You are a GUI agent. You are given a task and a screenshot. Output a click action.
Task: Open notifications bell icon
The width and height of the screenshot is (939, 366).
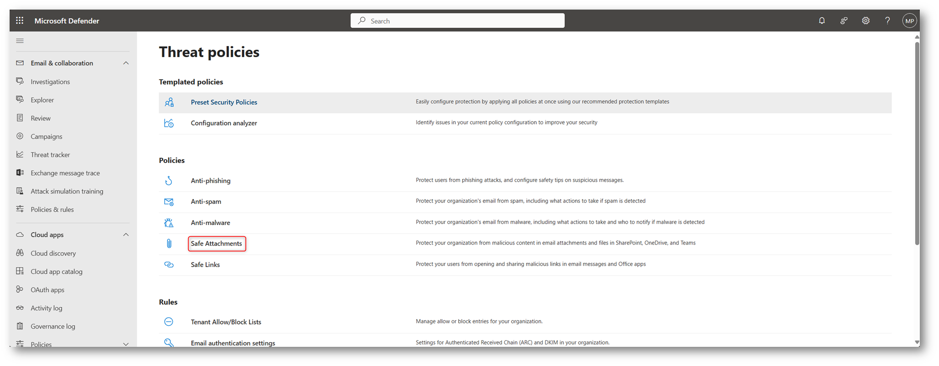(x=822, y=21)
